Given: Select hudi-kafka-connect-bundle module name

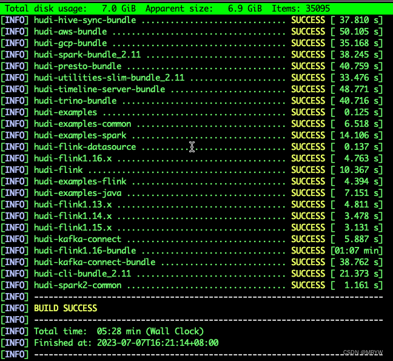Looking at the screenshot, I should coord(95,263).
